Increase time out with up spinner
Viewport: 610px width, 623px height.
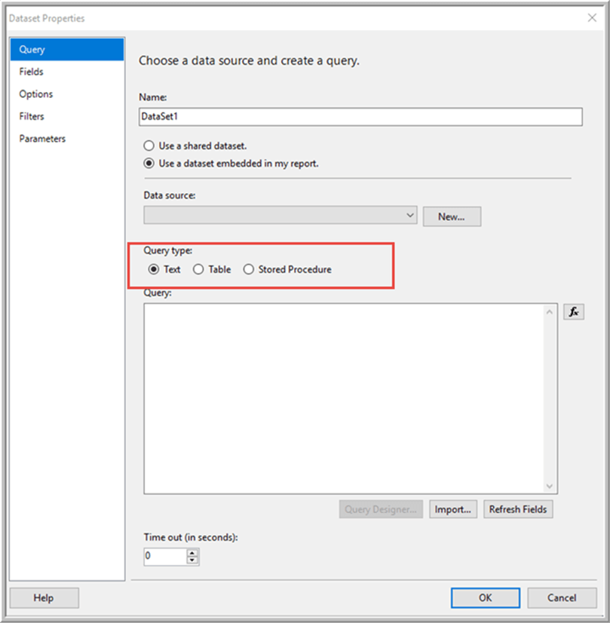pos(192,553)
